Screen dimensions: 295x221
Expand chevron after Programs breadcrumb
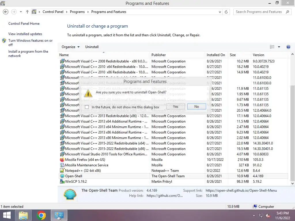(88, 12)
